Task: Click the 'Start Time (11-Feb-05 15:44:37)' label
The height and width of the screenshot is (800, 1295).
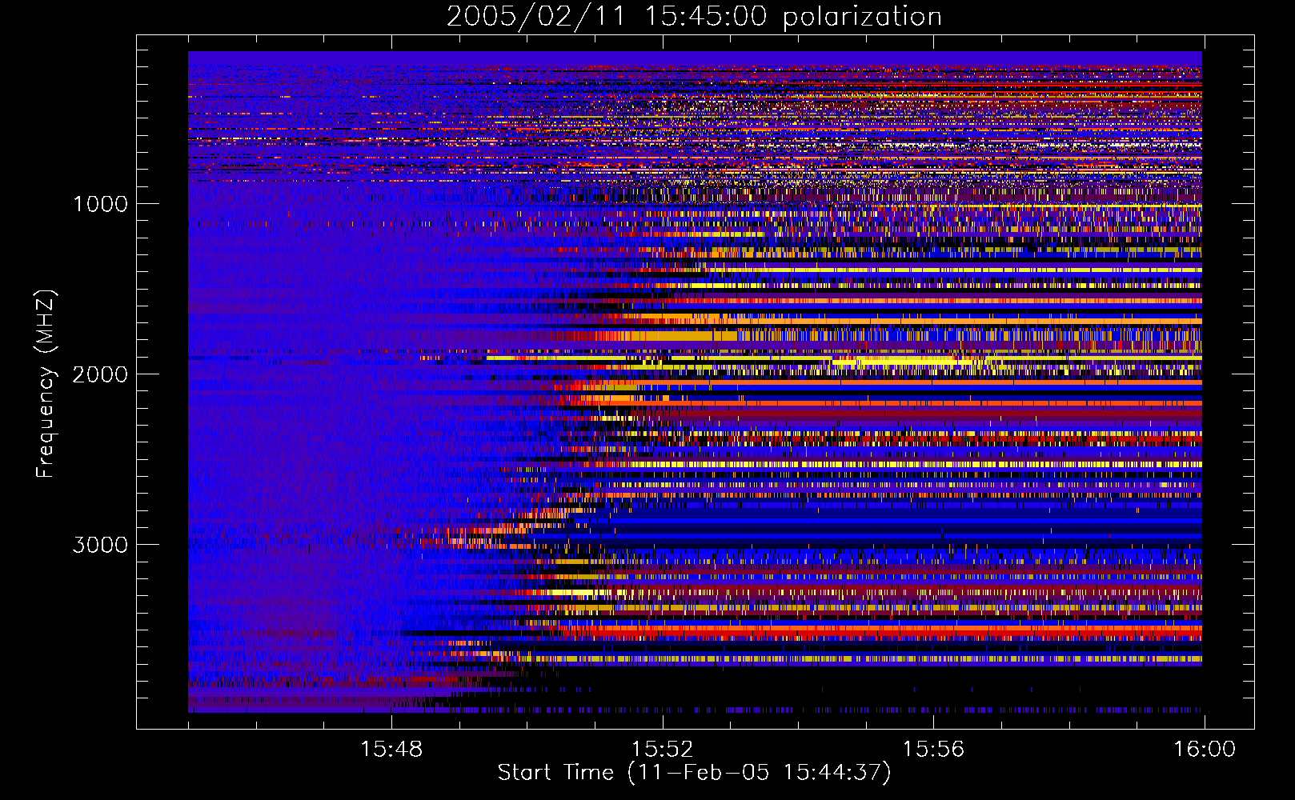Action: tap(694, 773)
